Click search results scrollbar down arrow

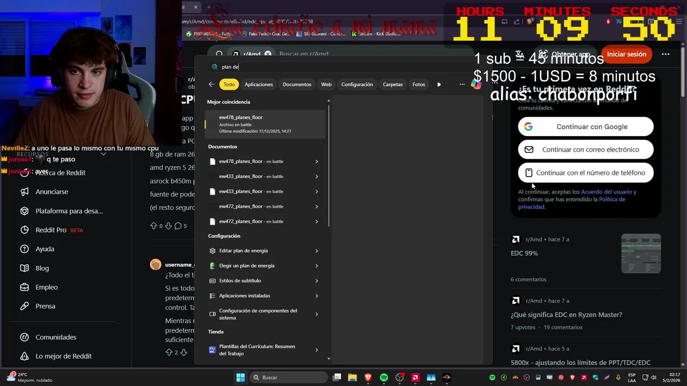tap(328, 359)
